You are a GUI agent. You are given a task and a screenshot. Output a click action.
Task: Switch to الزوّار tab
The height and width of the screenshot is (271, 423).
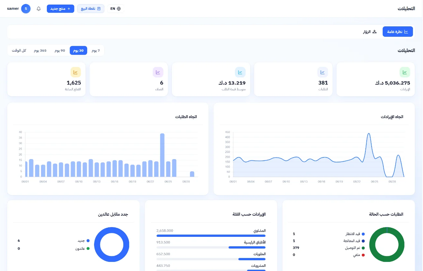[x=370, y=32]
